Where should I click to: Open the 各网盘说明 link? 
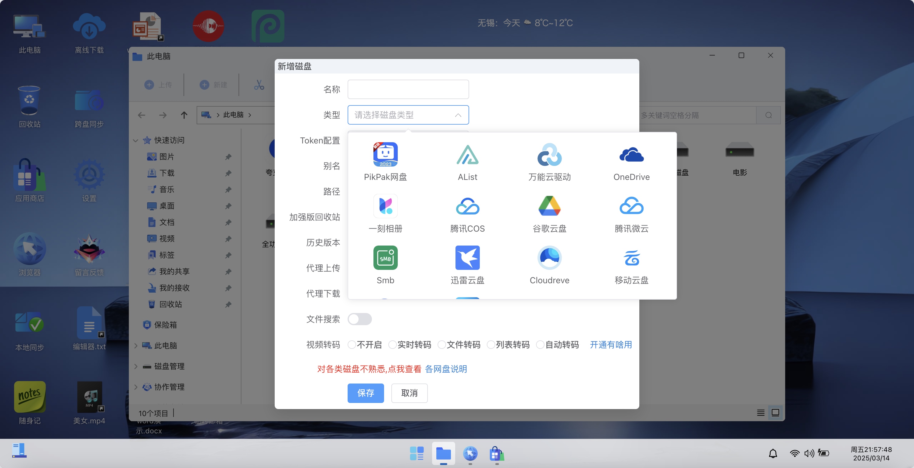[446, 369]
